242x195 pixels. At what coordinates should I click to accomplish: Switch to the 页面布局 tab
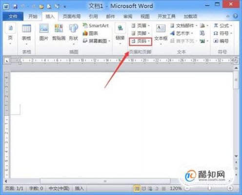coord(72,17)
